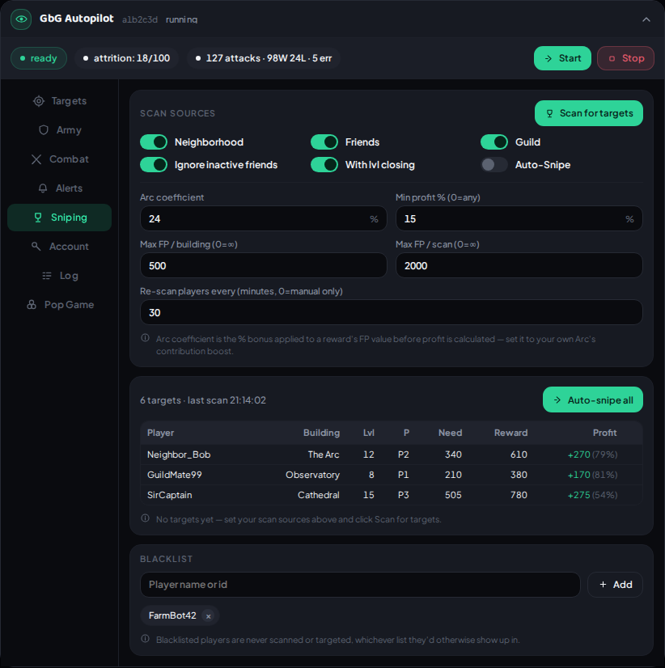Disable the Guild scan source

pos(494,142)
